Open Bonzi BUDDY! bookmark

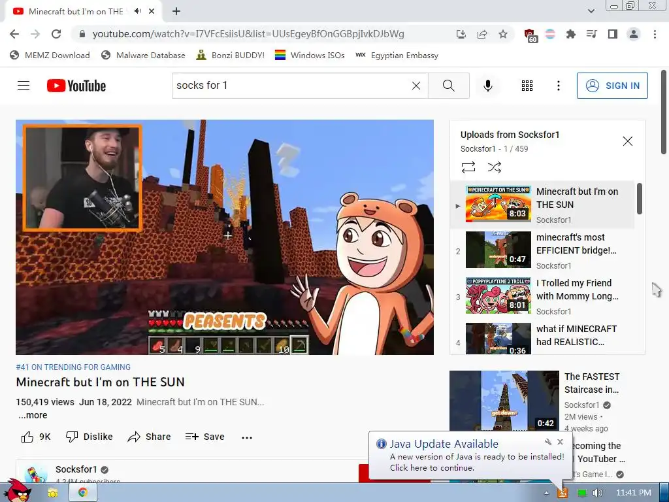coord(231,56)
